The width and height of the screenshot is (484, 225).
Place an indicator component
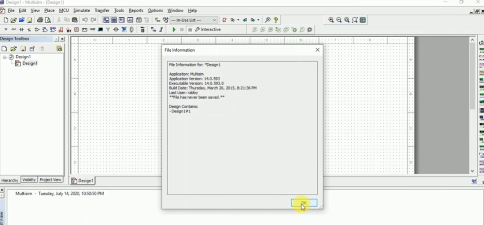[x=77, y=30]
